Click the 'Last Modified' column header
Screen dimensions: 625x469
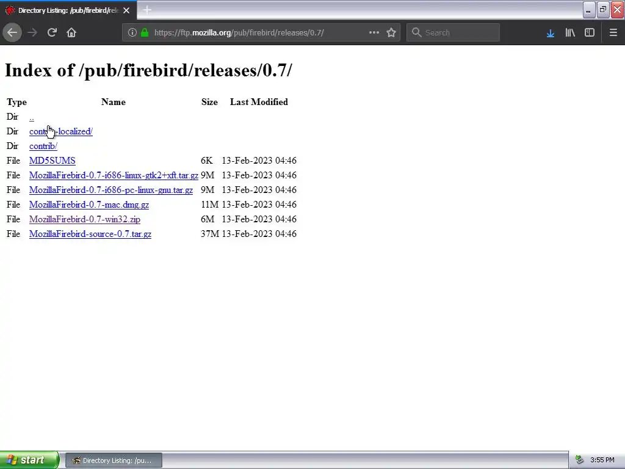[x=259, y=102]
